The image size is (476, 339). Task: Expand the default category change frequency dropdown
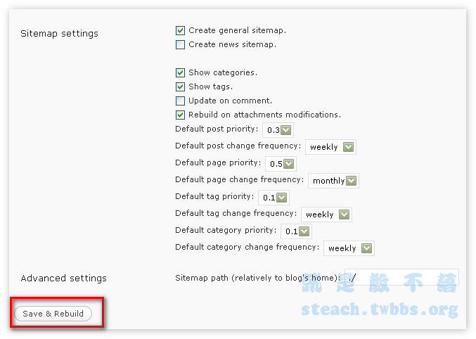349,248
